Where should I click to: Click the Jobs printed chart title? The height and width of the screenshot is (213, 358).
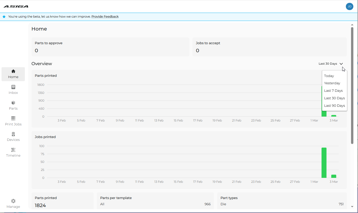tap(45, 137)
